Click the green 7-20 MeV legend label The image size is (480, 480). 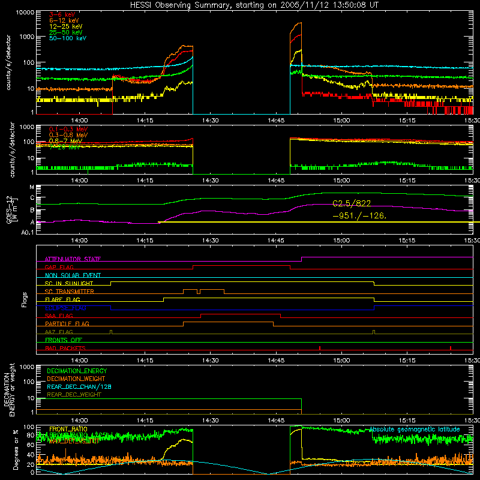(x=65, y=147)
